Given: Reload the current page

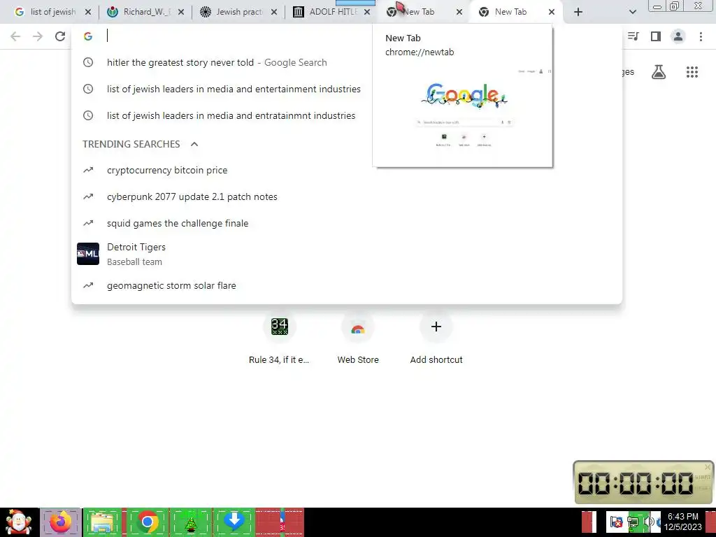Looking at the screenshot, I should tap(60, 36).
